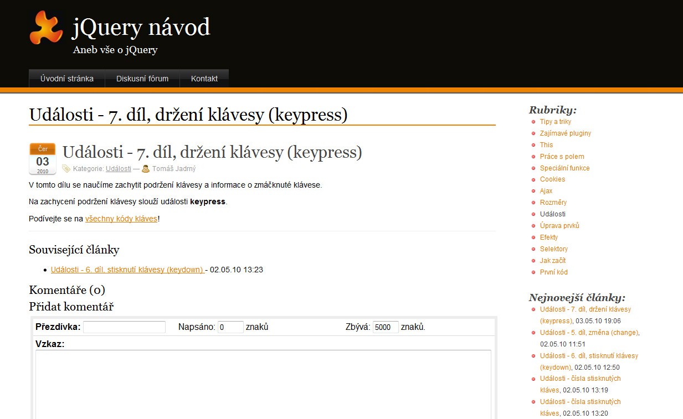Select Tipy a triky rubric
Image resolution: width=683 pixels, height=419 pixels.
point(556,122)
